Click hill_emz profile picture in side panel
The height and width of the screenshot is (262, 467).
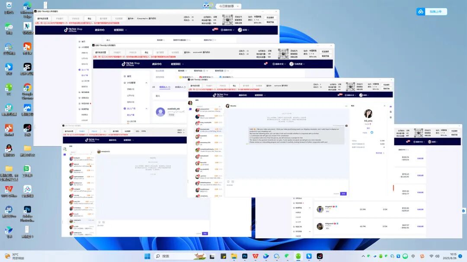click(368, 114)
